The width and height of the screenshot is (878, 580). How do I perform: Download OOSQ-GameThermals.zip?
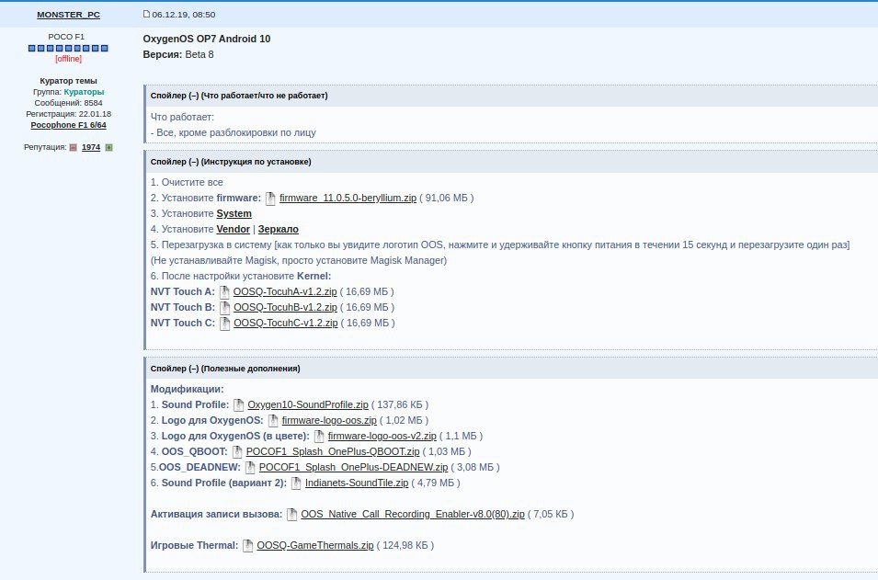coord(315,546)
